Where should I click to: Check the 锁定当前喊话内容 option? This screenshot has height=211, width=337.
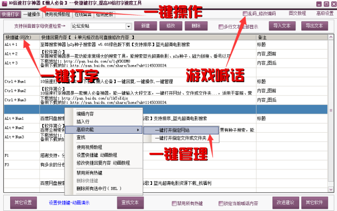point(221,203)
